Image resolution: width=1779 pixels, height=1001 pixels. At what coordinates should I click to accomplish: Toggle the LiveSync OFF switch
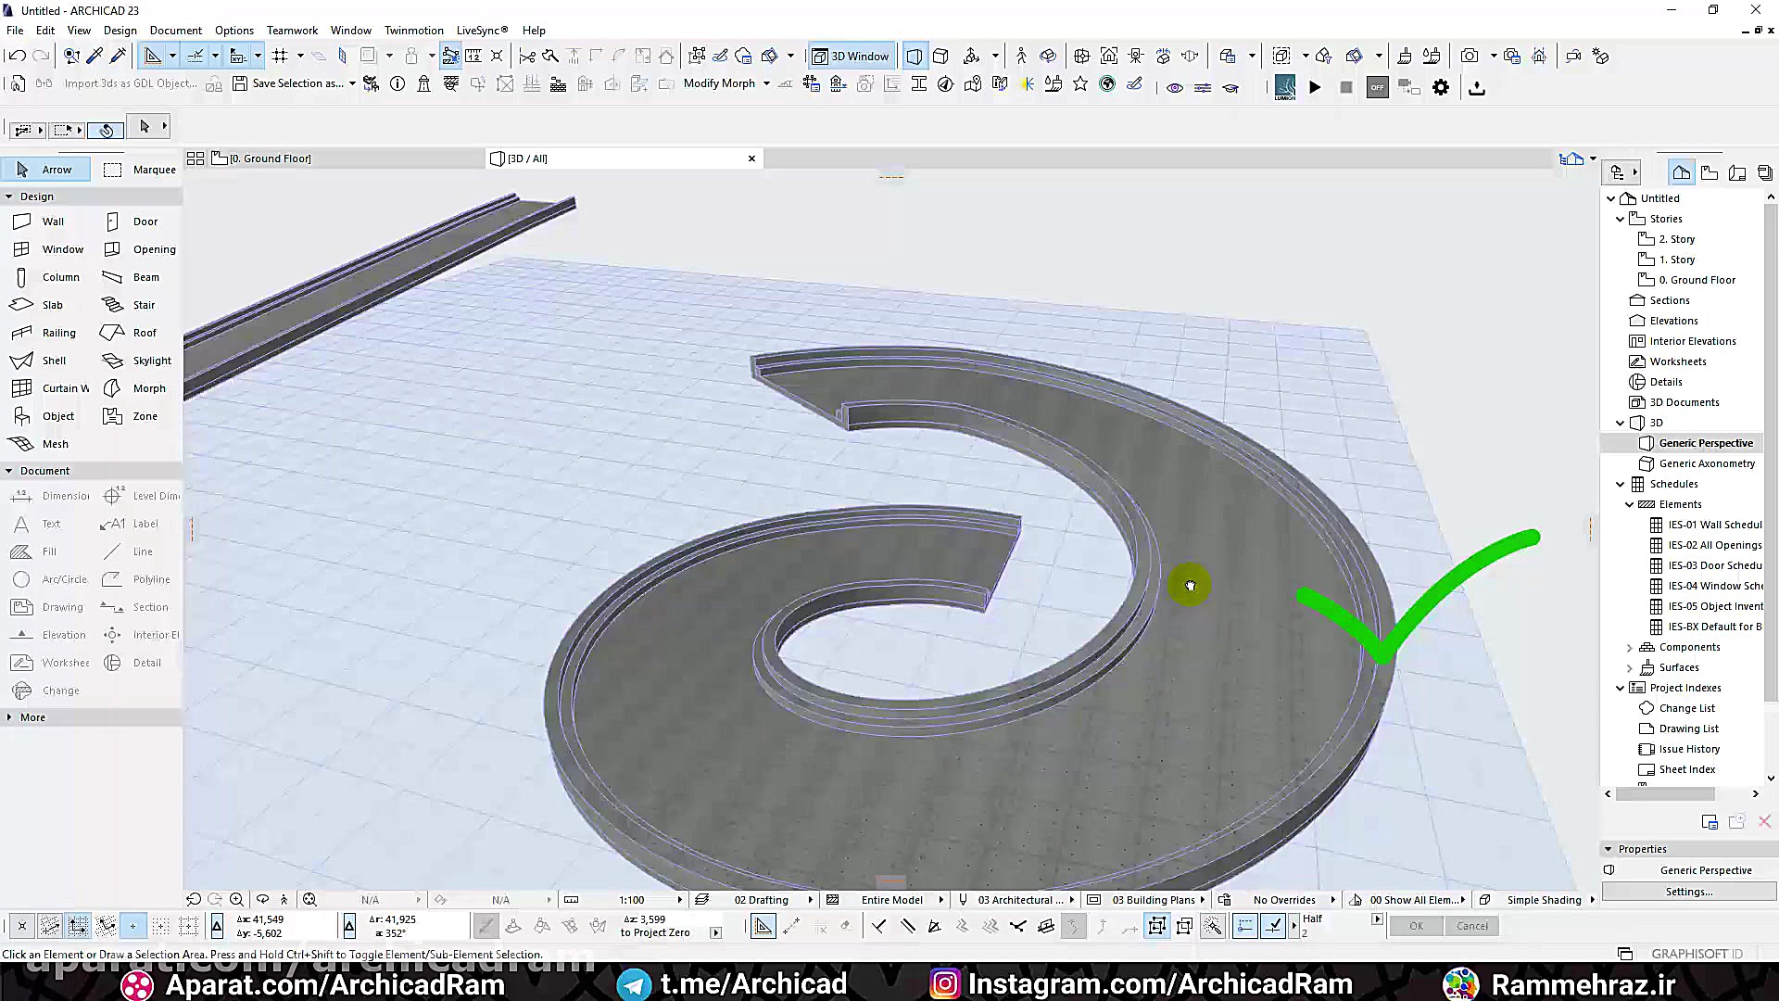pyautogui.click(x=1378, y=87)
